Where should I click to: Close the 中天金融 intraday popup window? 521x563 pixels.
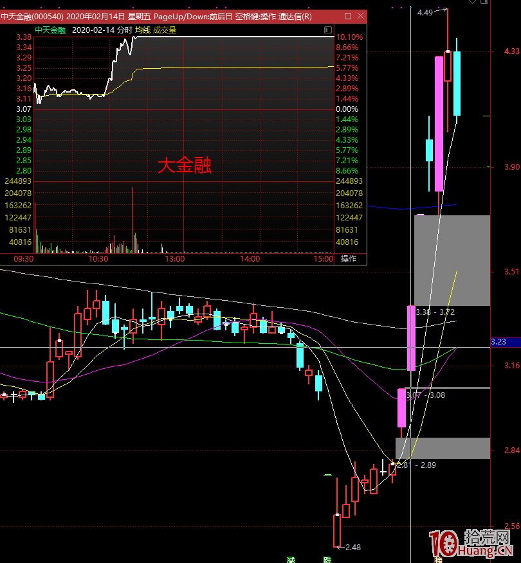(360, 16)
